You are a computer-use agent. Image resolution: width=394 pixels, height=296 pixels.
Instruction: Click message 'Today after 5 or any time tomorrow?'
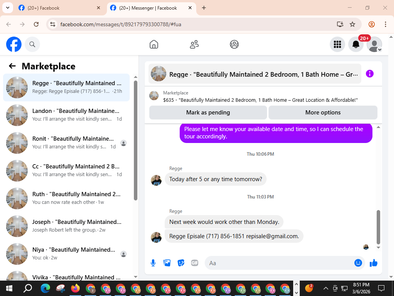pyautogui.click(x=215, y=179)
